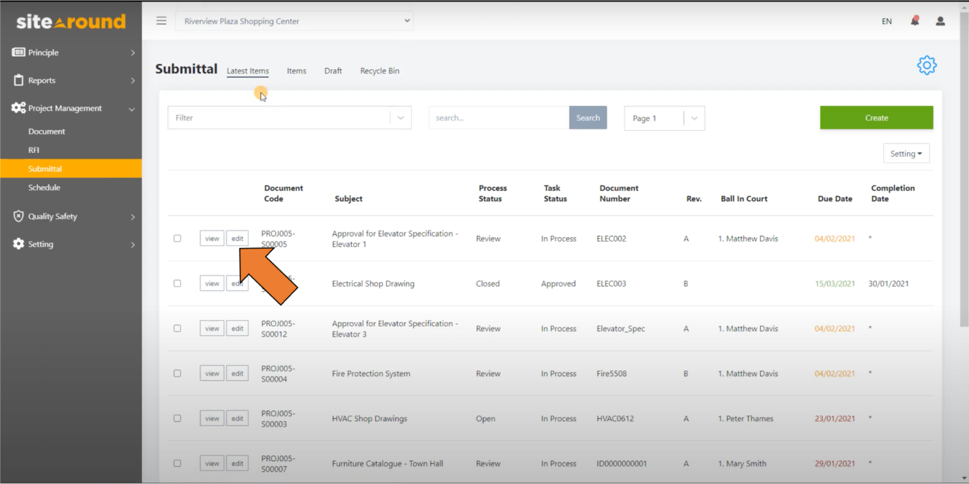The height and width of the screenshot is (484, 969).
Task: Click the page vertical scrollbar
Action: click(963, 170)
